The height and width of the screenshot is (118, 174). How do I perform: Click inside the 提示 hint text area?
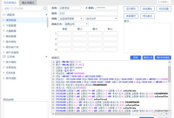tap(147, 38)
